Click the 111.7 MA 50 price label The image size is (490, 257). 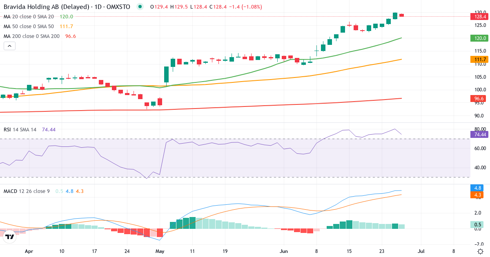click(x=479, y=60)
